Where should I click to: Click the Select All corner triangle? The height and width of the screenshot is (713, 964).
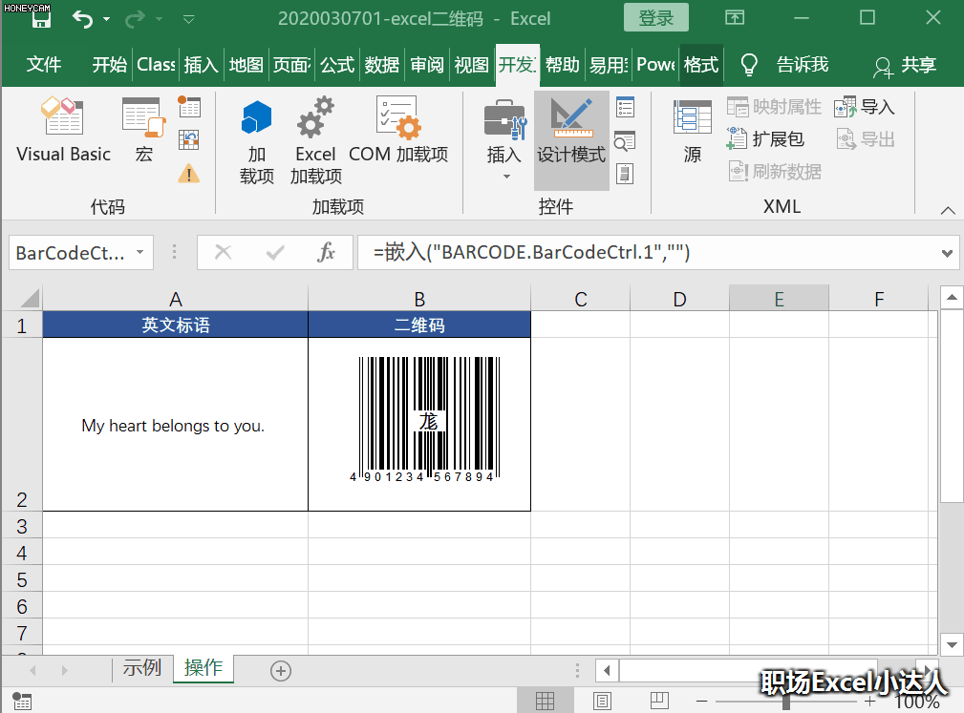(30, 299)
